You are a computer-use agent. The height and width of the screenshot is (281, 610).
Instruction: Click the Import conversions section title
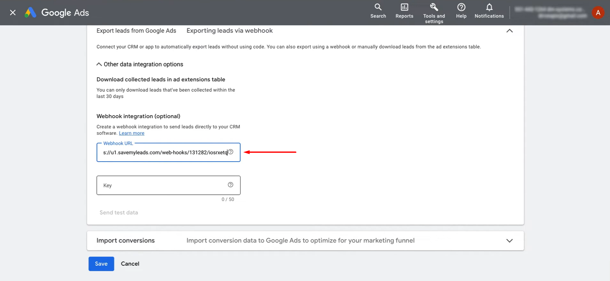point(125,241)
